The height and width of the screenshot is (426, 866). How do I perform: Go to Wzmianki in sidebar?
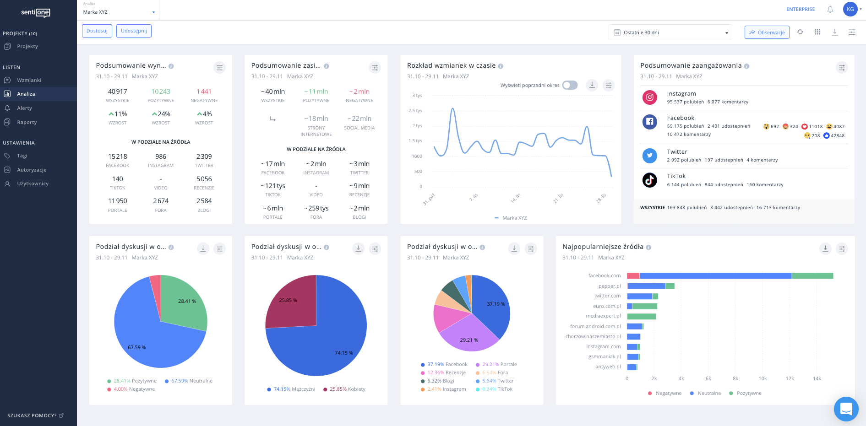click(x=29, y=80)
